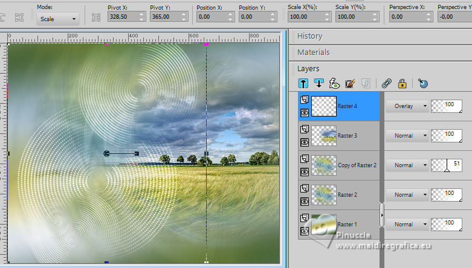Select the Raster 1 layer thumbnail
Screen dimensions: 472x268
[324, 224]
